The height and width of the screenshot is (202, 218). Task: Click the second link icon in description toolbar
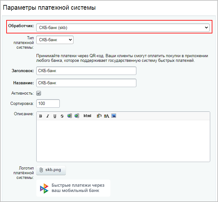(x=77, y=116)
